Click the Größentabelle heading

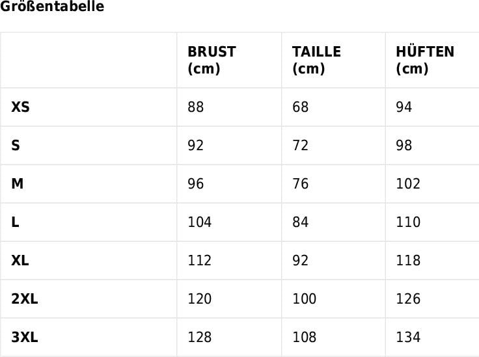coord(52,7)
